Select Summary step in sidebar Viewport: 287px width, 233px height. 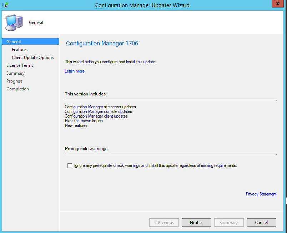pos(16,73)
